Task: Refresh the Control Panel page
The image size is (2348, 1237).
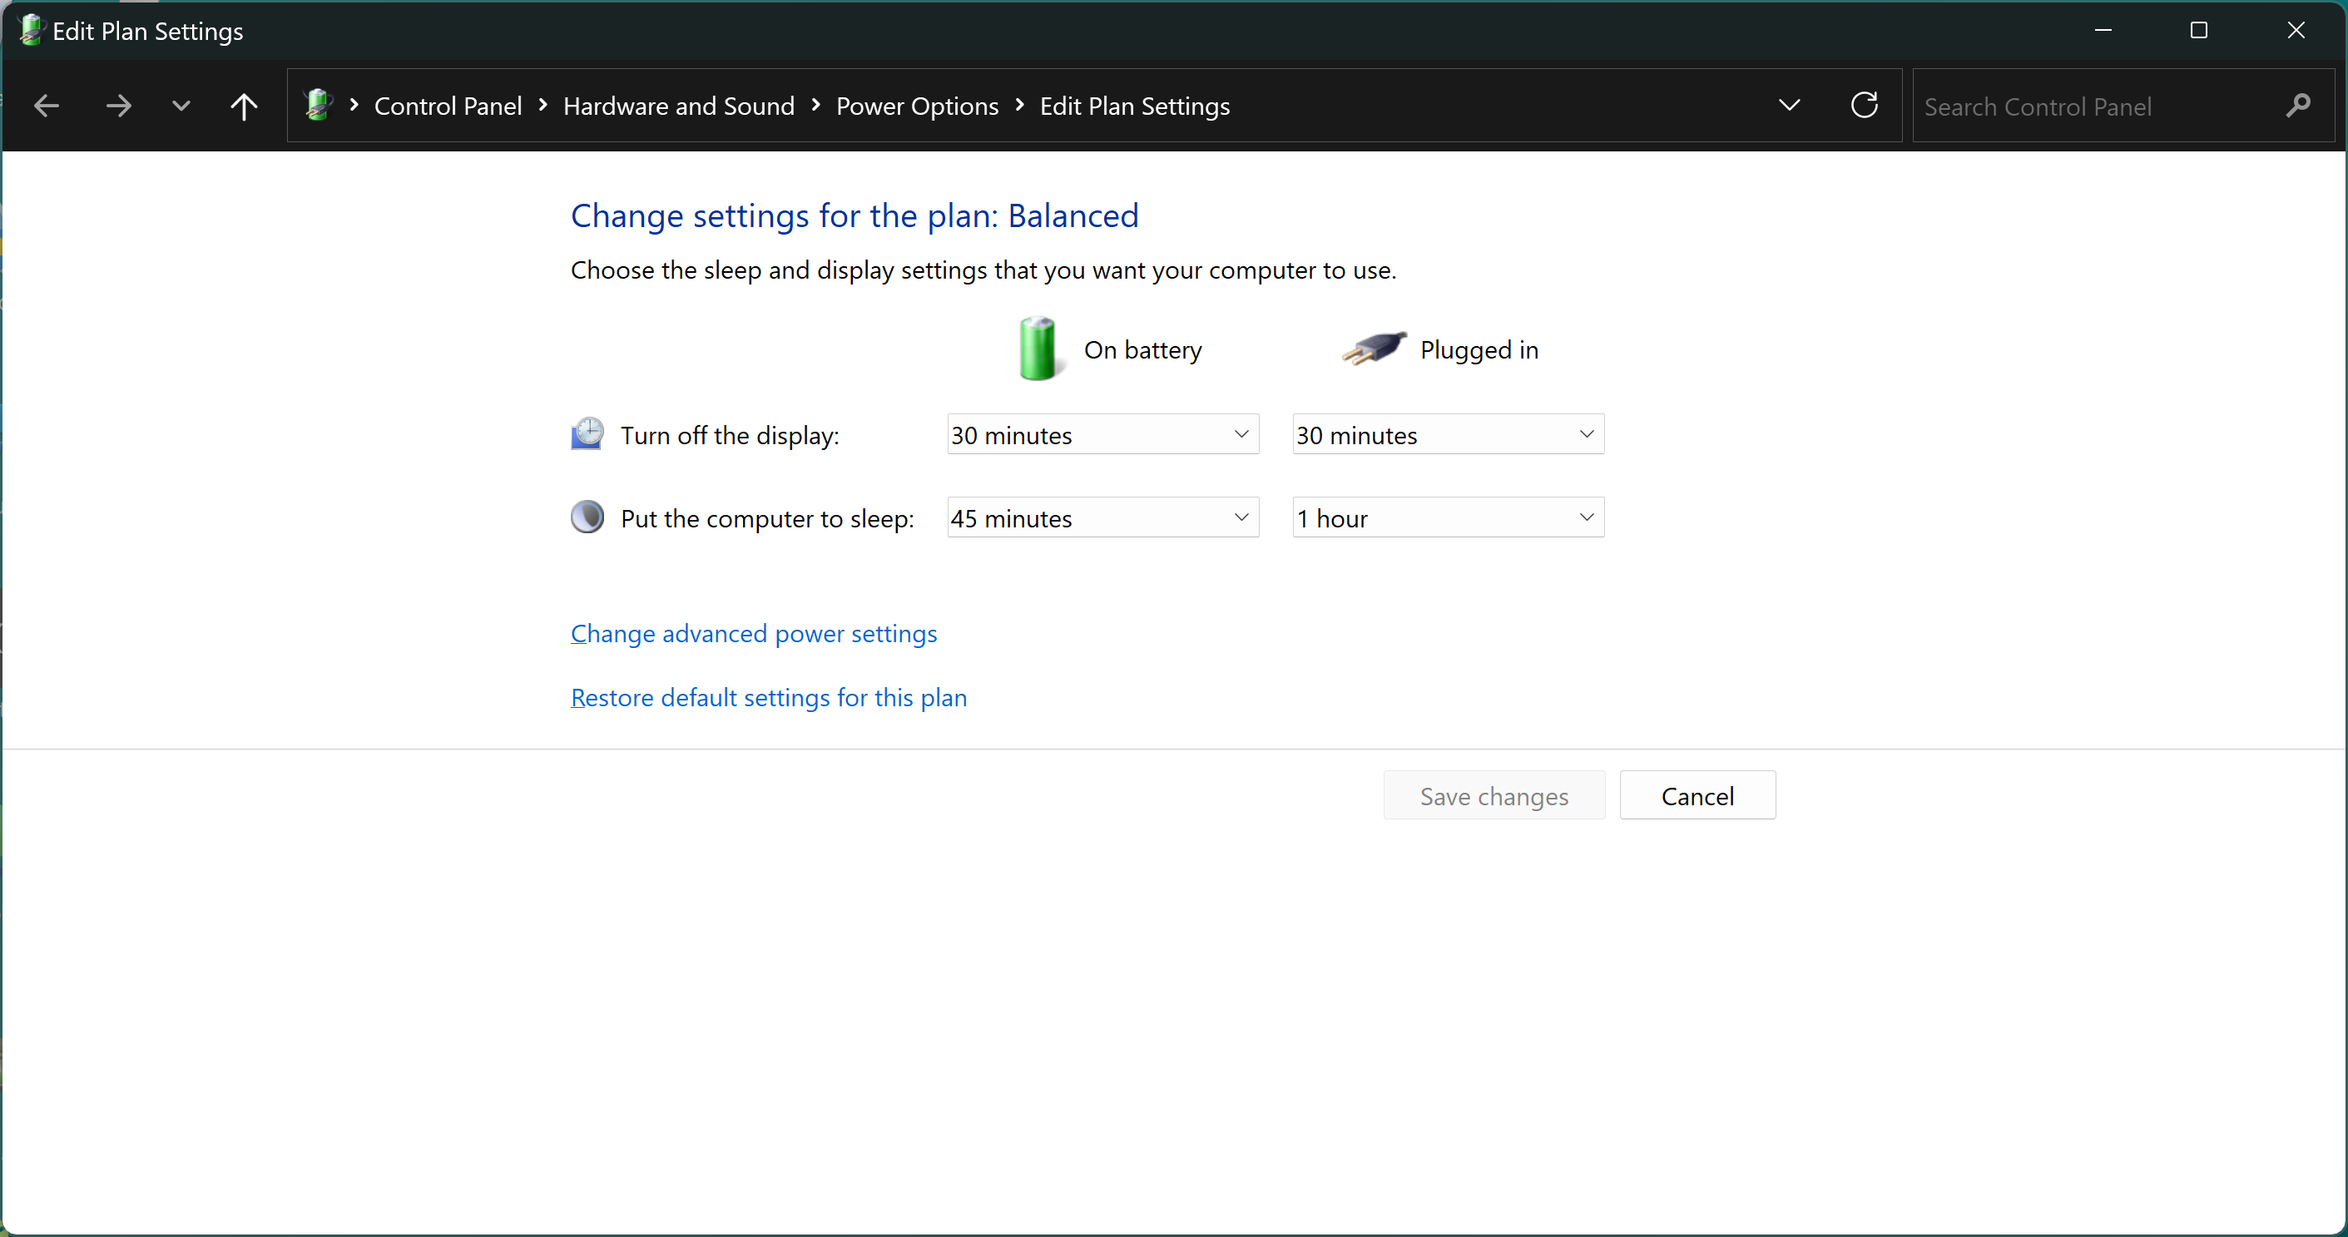Action: tap(1864, 105)
